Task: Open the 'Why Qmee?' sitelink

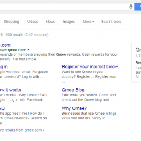Action: click(x=74, y=108)
